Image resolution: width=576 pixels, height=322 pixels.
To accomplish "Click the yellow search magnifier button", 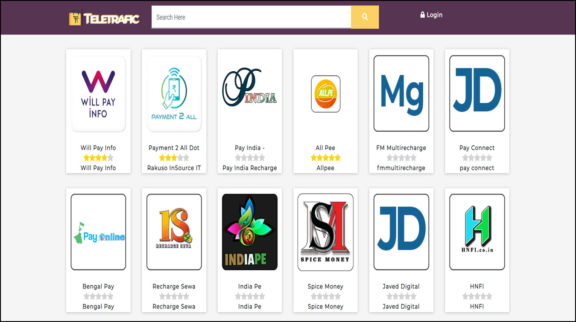I will click(365, 17).
